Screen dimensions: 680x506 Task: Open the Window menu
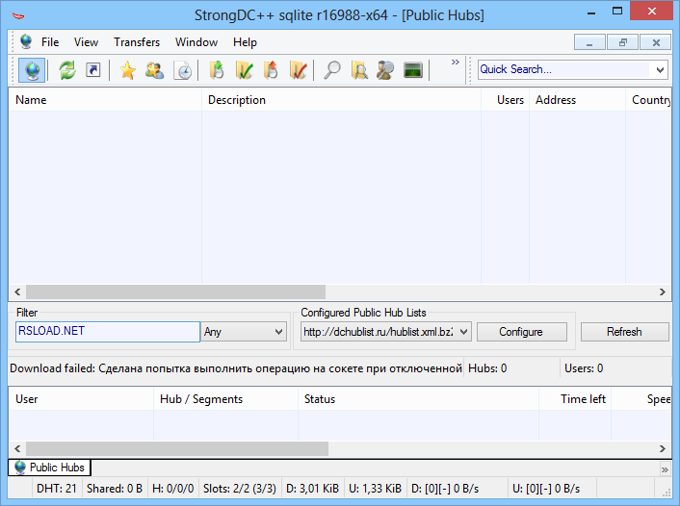click(196, 42)
